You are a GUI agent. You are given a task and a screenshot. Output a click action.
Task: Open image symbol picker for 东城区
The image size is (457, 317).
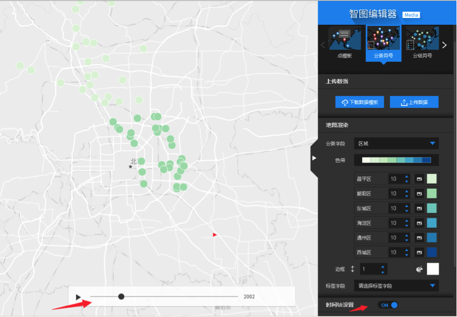419,208
